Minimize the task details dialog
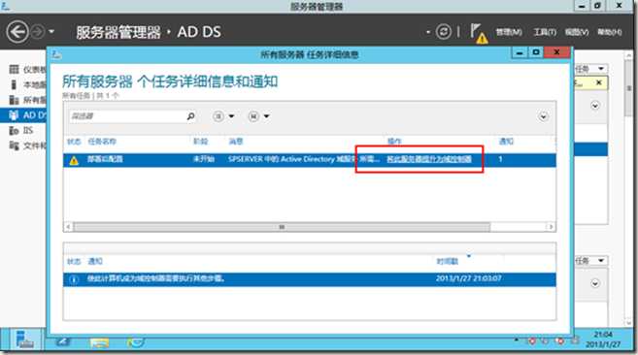638x355 pixels. pos(520,53)
